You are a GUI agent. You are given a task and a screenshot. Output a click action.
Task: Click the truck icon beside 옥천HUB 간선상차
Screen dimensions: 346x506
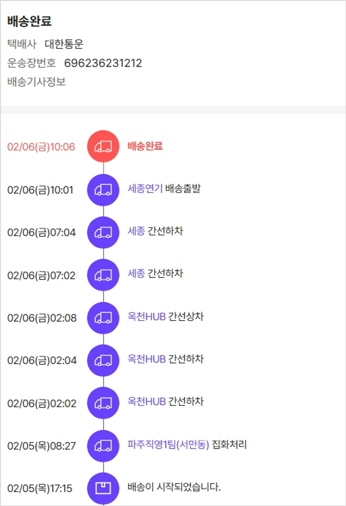[103, 318]
